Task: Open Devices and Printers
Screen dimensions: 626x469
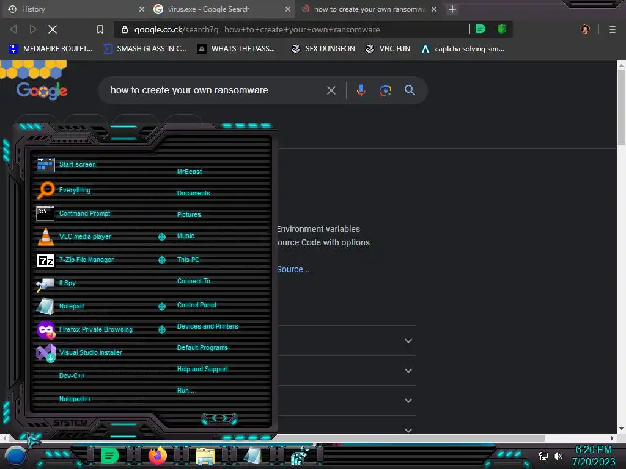Action: [208, 326]
